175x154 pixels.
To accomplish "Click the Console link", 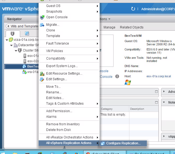I will click(x=106, y=77).
